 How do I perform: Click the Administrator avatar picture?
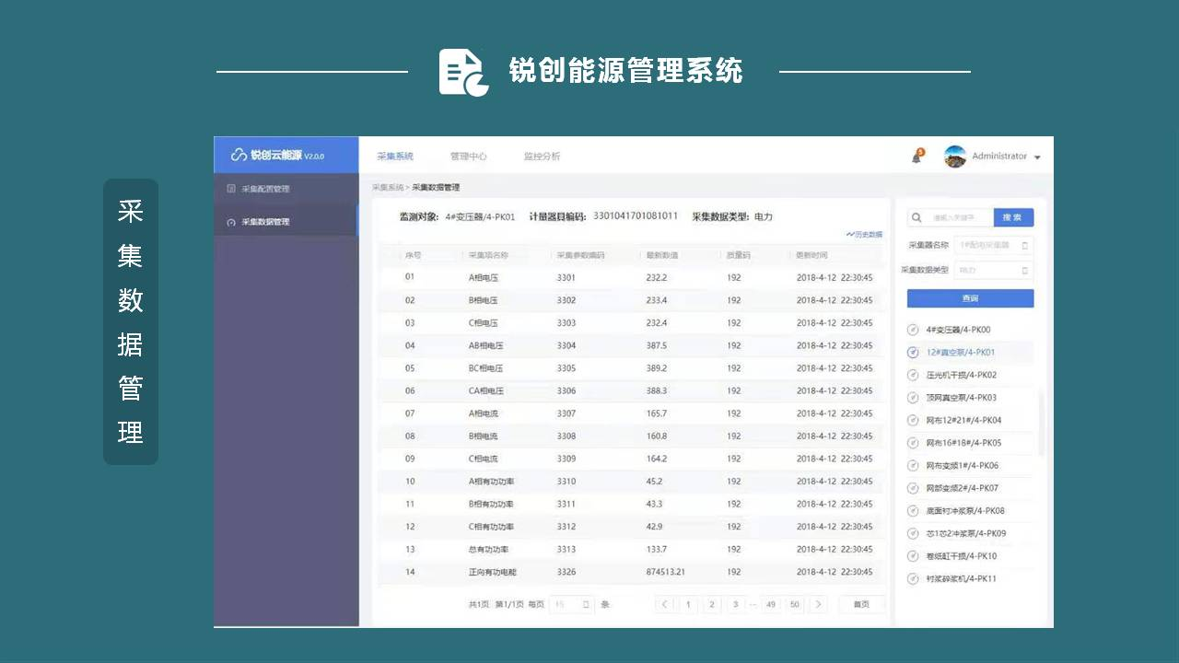click(955, 157)
